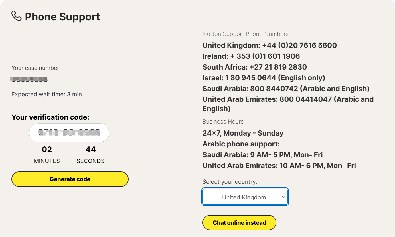Click the verification code field
This screenshot has width=395, height=237.
tap(69, 132)
